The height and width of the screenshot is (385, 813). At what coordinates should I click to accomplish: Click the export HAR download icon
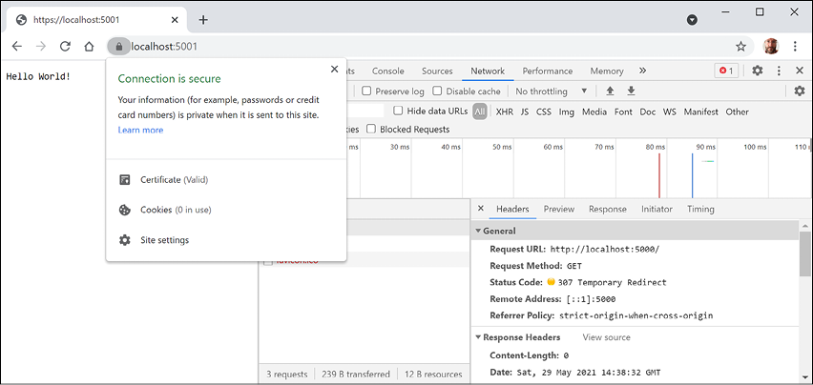tap(631, 91)
